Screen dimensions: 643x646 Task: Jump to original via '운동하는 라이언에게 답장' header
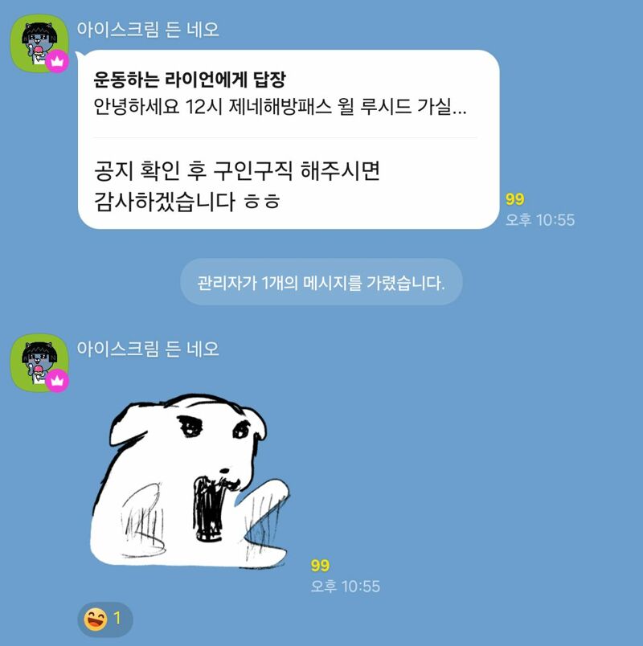point(190,80)
